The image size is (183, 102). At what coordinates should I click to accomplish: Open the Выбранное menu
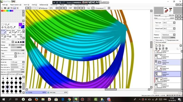(x=44, y=5)
